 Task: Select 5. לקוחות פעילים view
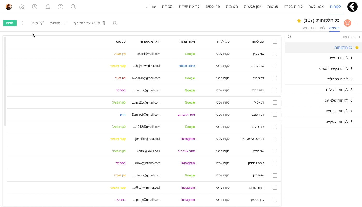[x=323, y=90]
